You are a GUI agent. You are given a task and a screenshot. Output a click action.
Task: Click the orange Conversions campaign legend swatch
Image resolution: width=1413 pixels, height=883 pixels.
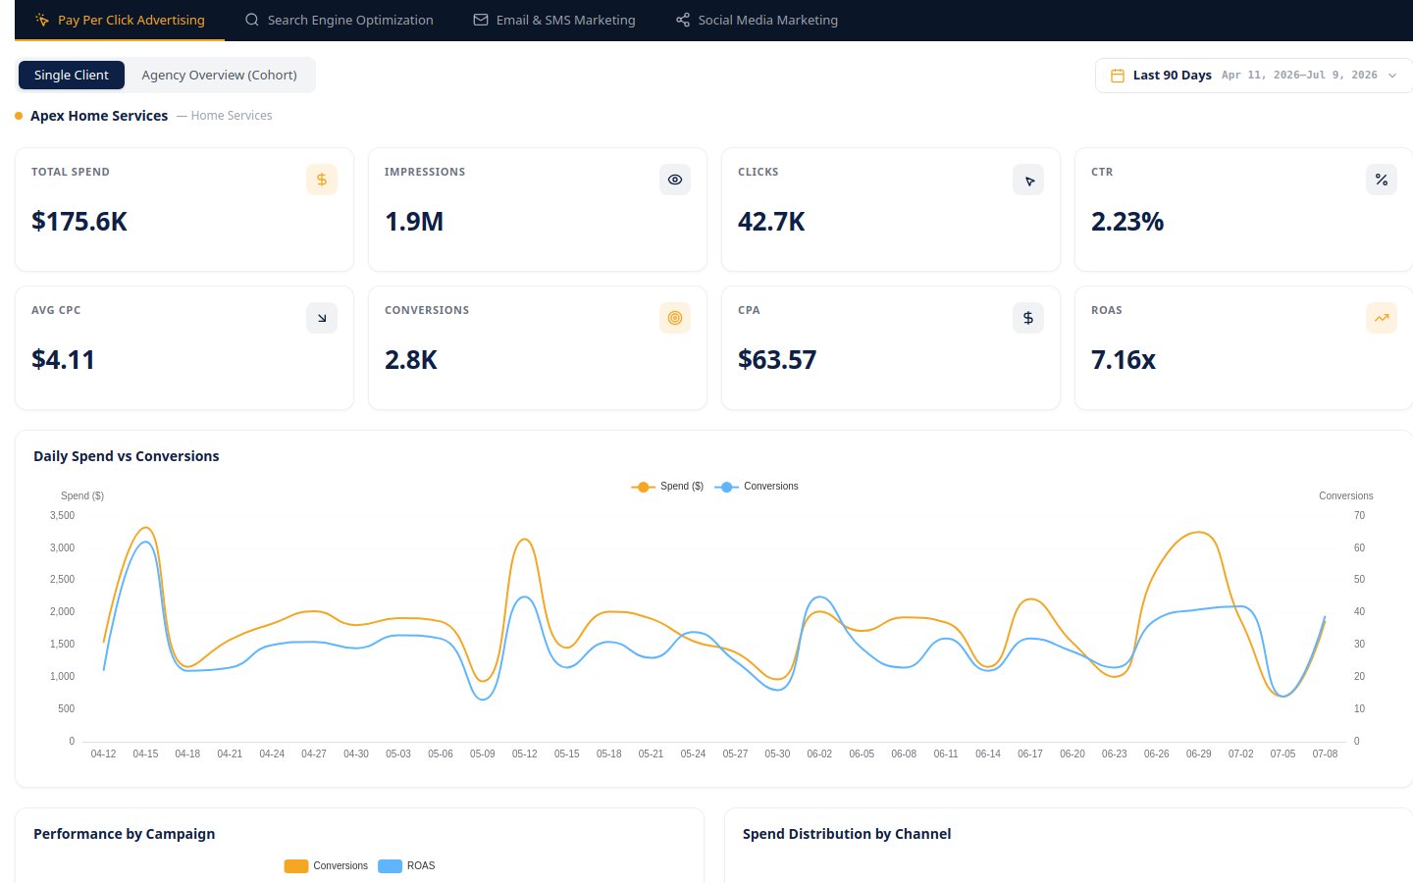click(296, 866)
